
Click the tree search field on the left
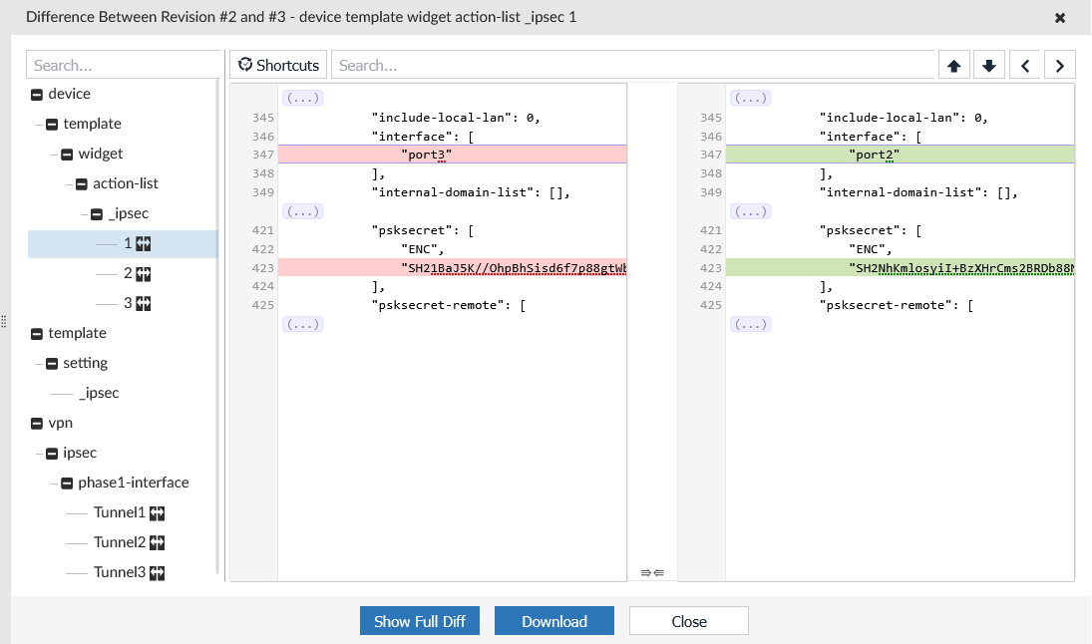point(123,64)
